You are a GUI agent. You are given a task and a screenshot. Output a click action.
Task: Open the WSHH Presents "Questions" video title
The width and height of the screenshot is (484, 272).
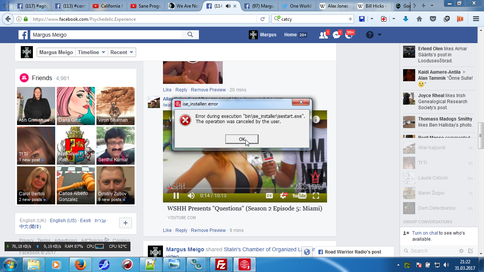tap(245, 209)
